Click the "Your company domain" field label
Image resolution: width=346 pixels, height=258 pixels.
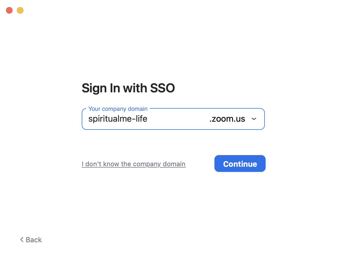point(118,109)
